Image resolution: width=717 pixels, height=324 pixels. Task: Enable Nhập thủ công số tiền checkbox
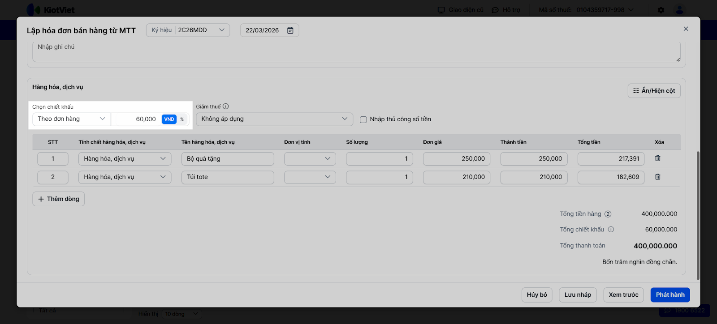tap(363, 119)
